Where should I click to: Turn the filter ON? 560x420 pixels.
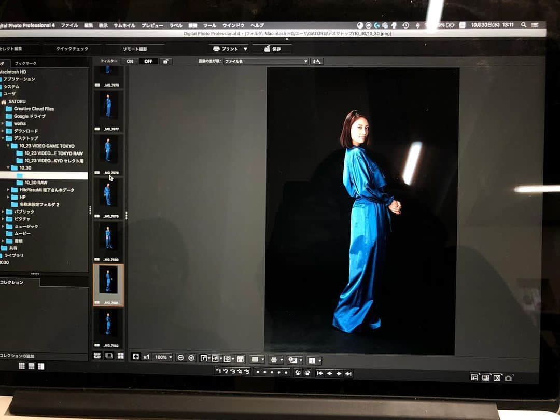130,61
